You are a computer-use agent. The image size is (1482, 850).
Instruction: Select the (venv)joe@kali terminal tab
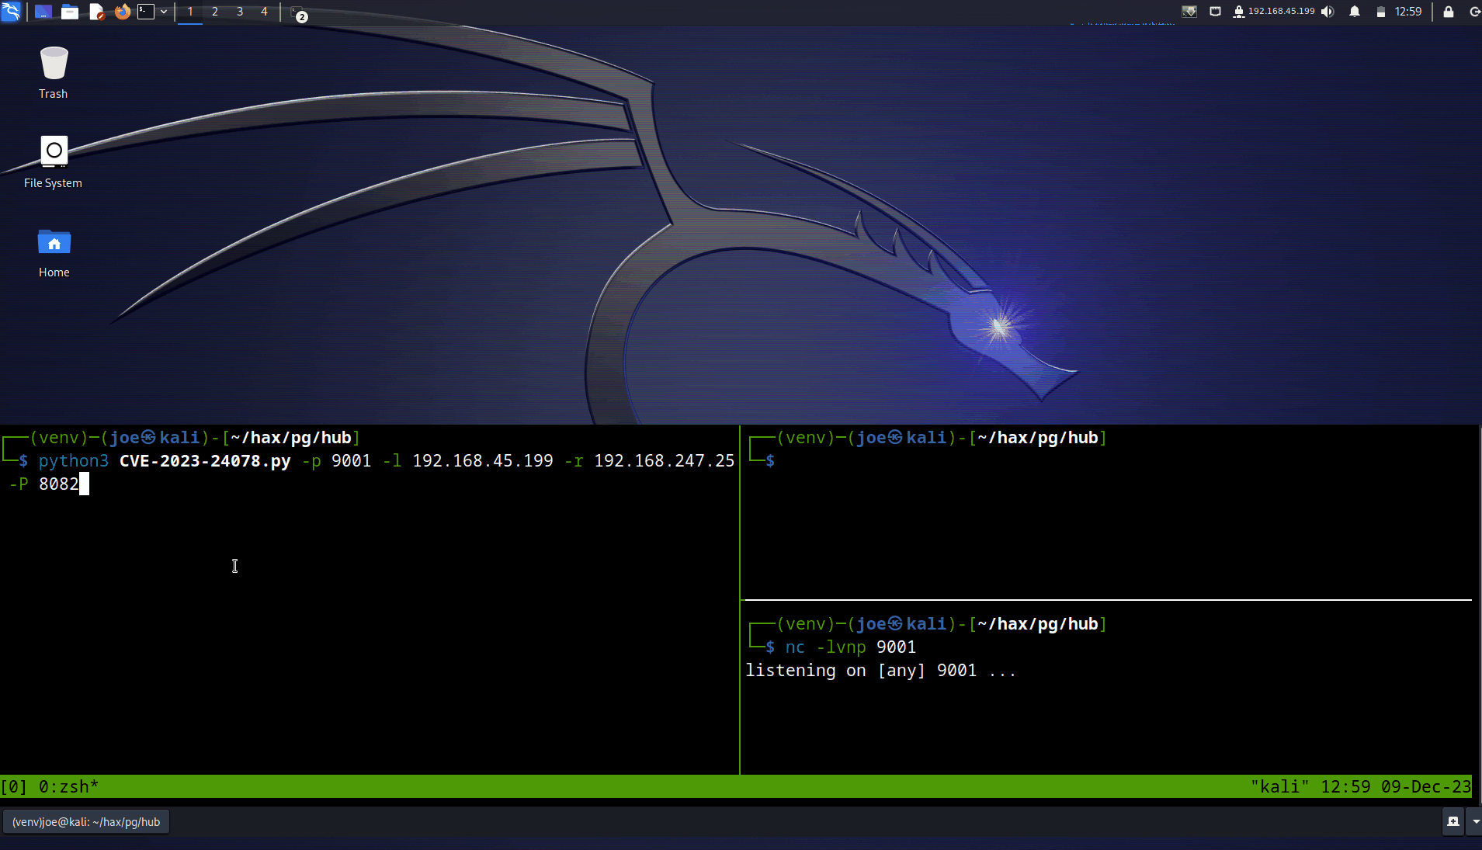click(86, 822)
